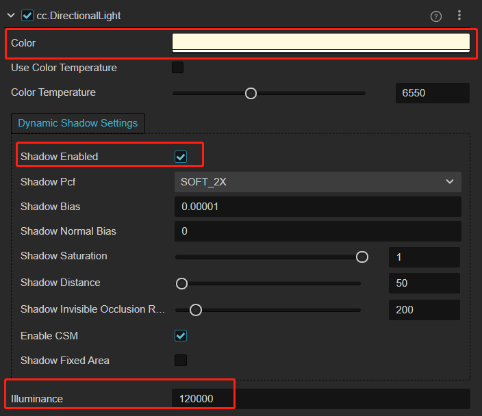
Task: Open the cc.DirectionalLight help icon
Action: click(436, 16)
